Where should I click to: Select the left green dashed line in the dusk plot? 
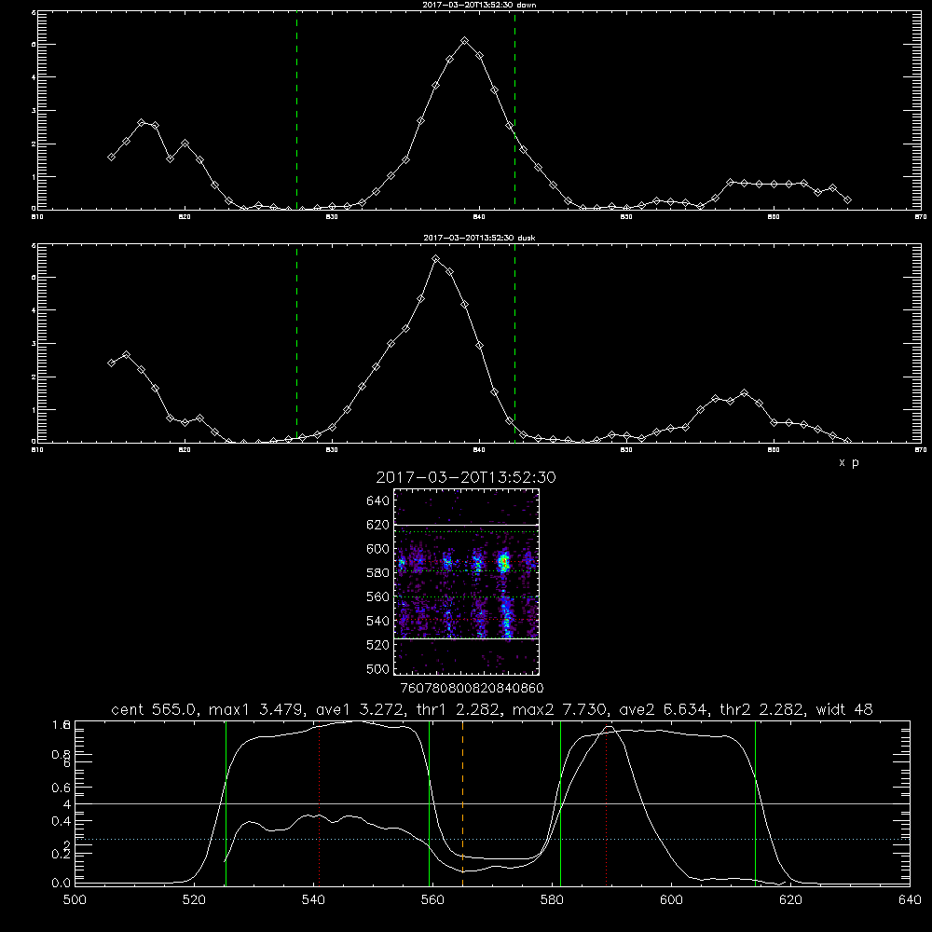296,343
